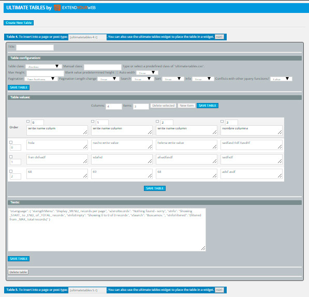Tick the checkbox for column 0
Screen dimensions: 309x297
pos(28,122)
